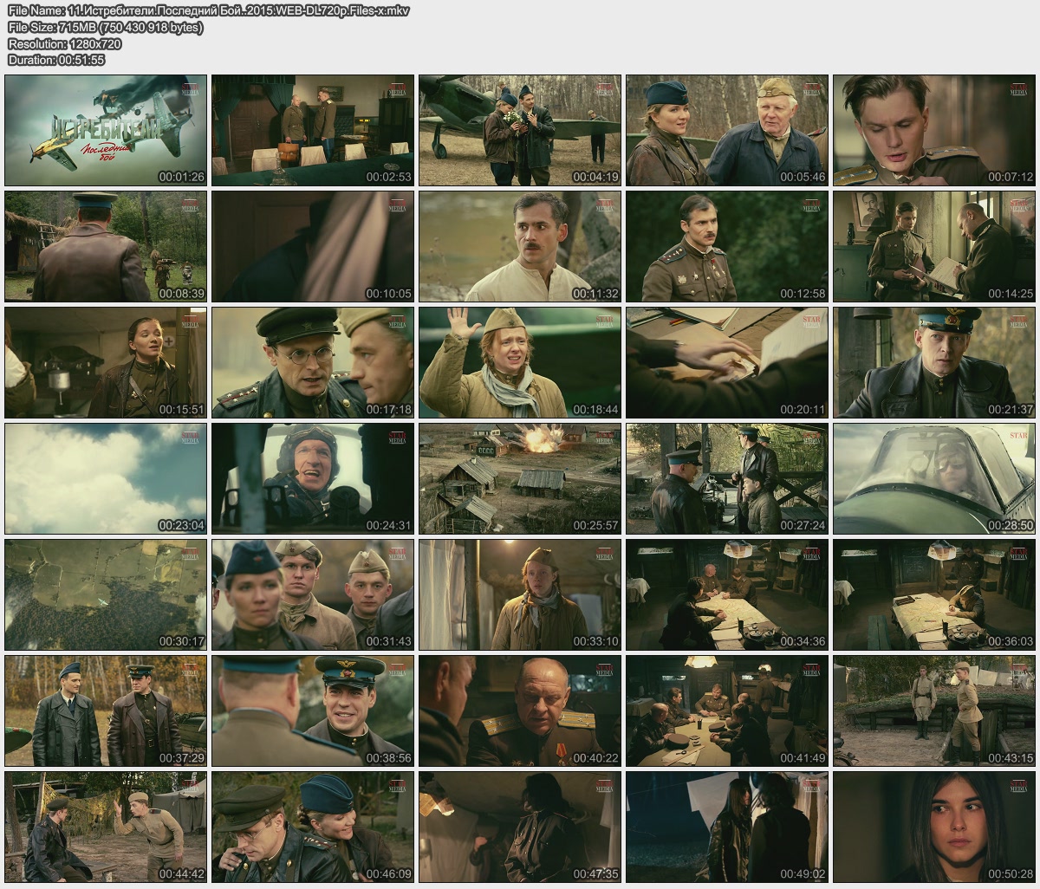
Task: Select the village explosion thumbnail at 00:25:57
Action: (x=520, y=478)
